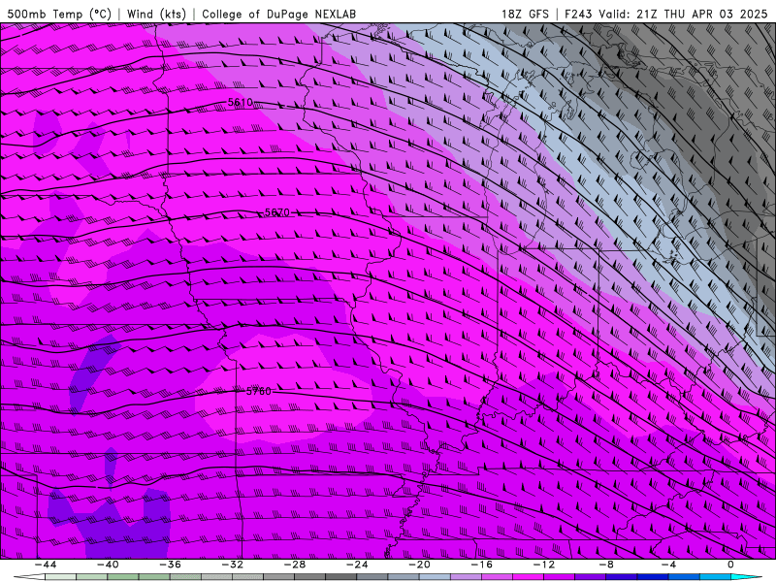Click the "F243 Valid: 21Z THU APR 03 2025" text
The width and height of the screenshot is (776, 582).
click(x=665, y=14)
